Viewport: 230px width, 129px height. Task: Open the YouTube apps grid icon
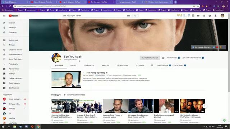[x=204, y=16]
